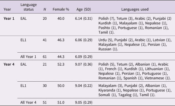Select the Vietnamese (1) entry
Screen dimensions: 175x106
tap(157, 78)
